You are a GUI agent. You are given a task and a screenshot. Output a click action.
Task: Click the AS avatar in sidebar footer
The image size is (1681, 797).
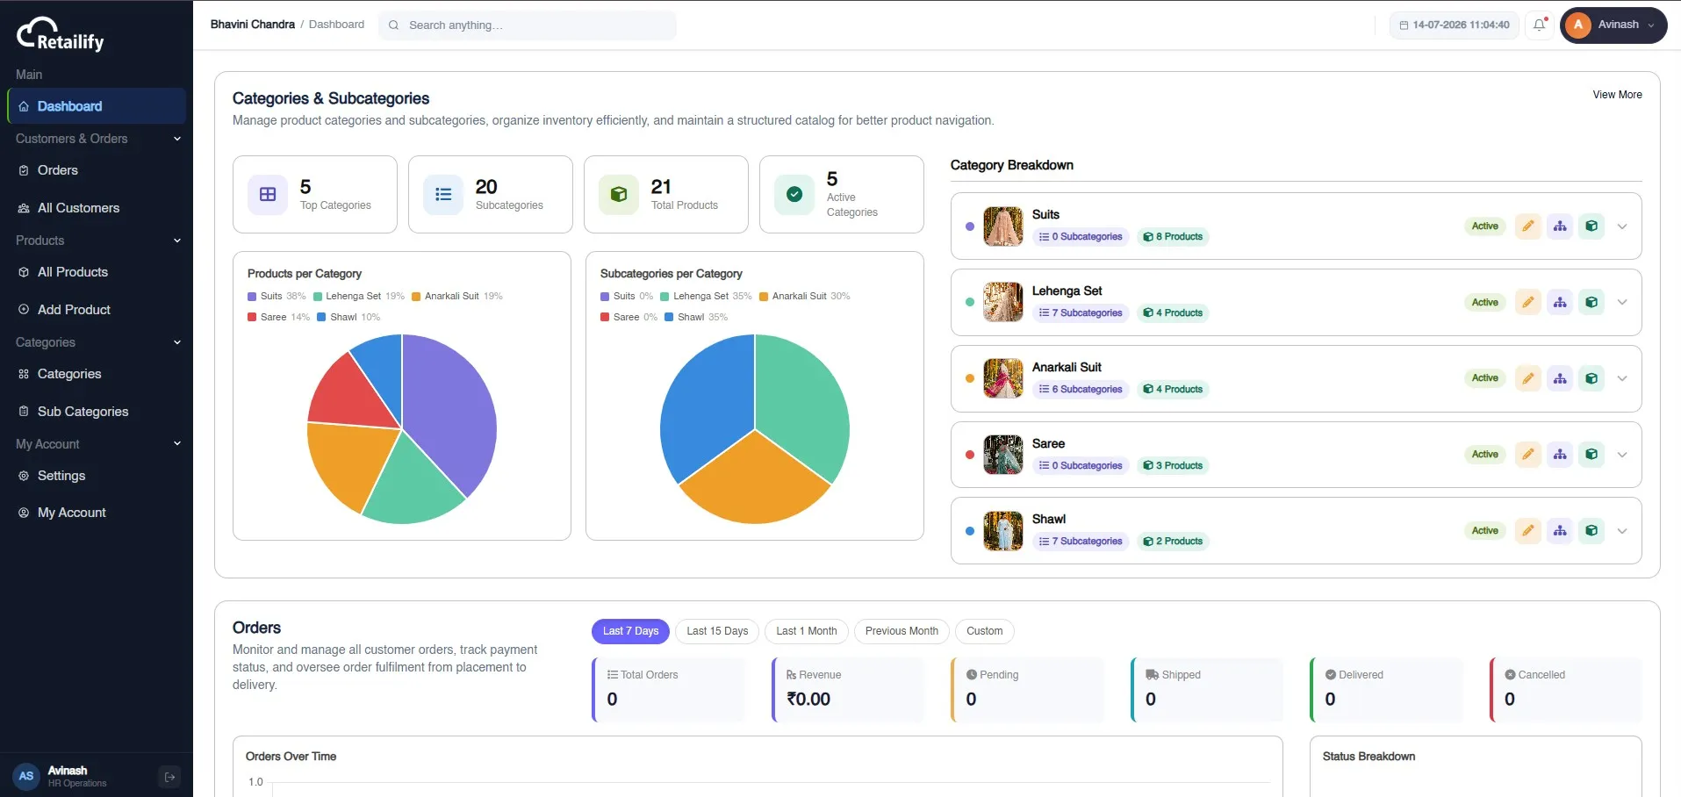[26, 776]
